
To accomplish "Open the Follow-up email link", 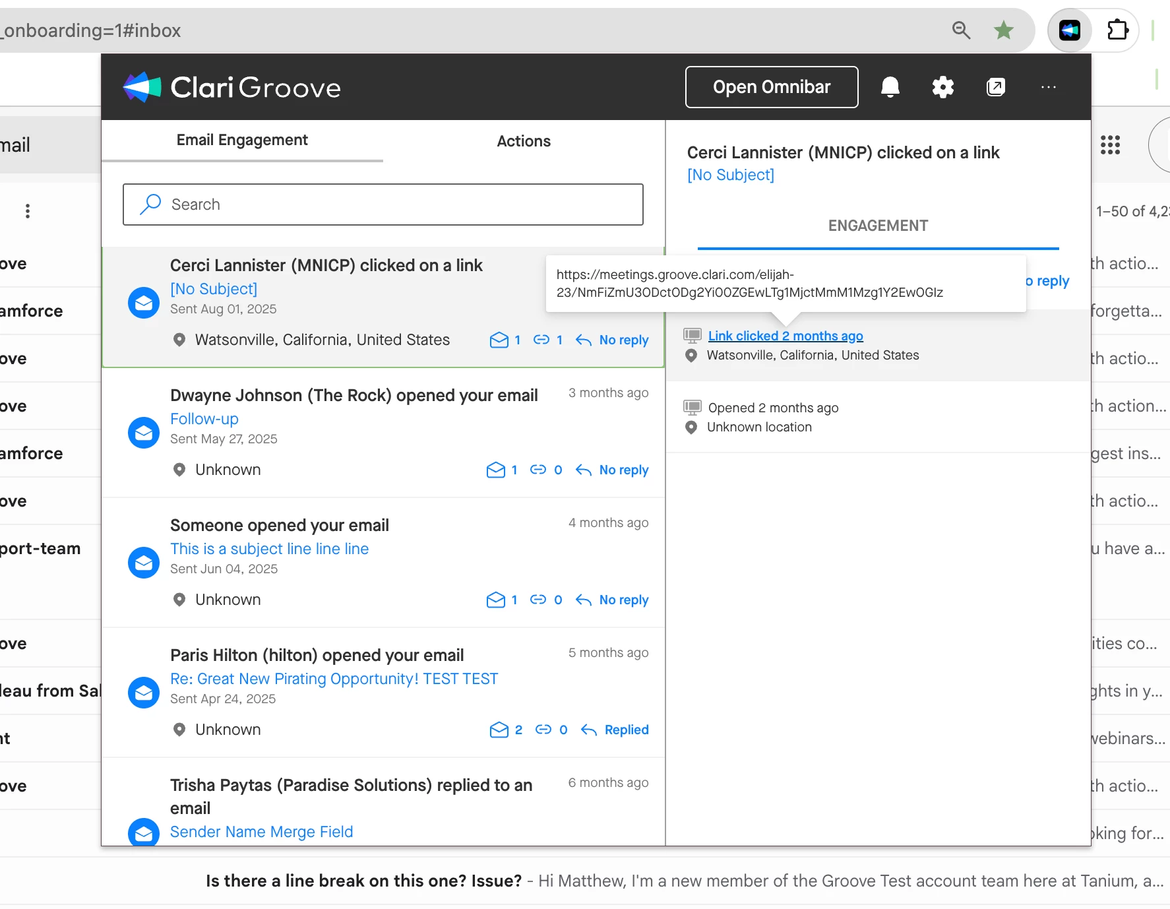I will point(204,419).
